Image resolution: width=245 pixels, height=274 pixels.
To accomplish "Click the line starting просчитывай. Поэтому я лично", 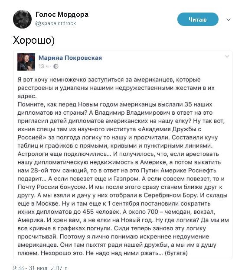I will pos(113,237).
